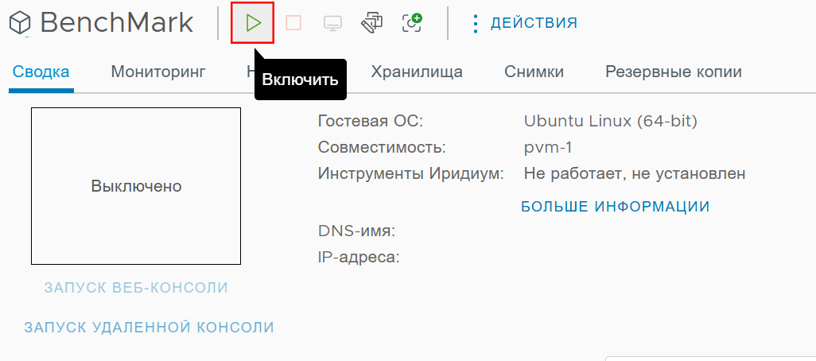Select 'Не работает, не установлен' status text
This screenshot has height=361, width=816.
[x=635, y=173]
